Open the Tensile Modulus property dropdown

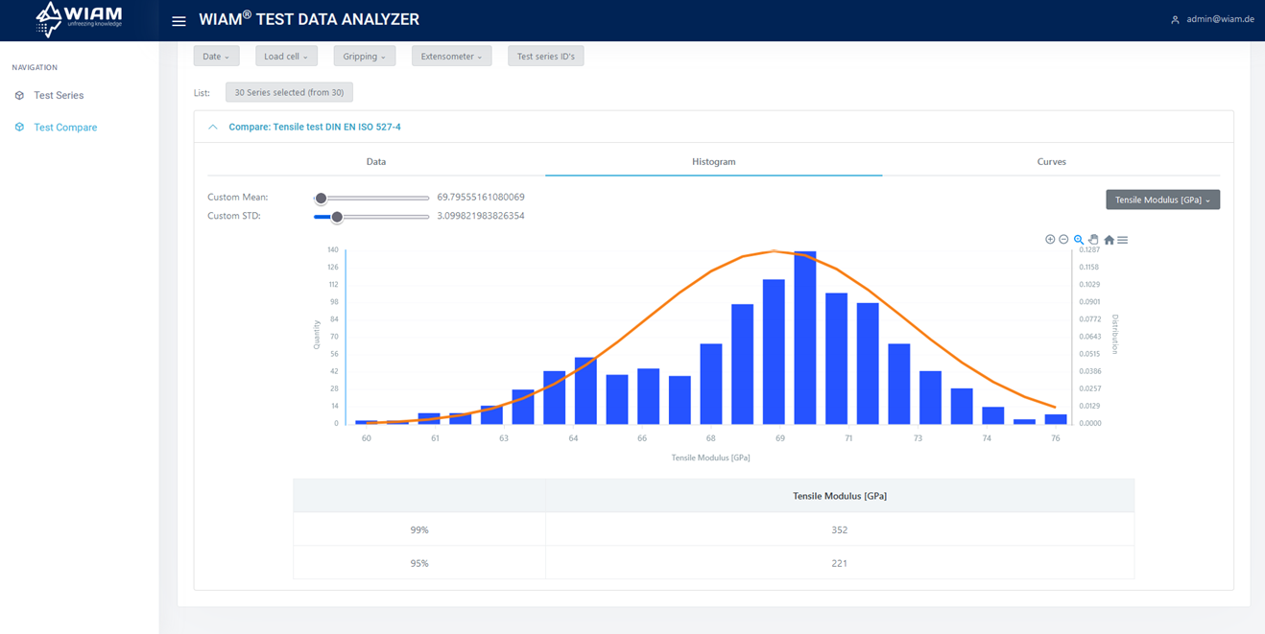[1162, 200]
